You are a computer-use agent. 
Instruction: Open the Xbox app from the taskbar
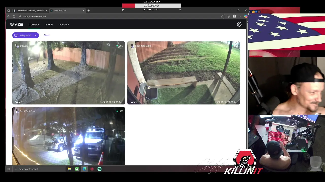point(77,169)
